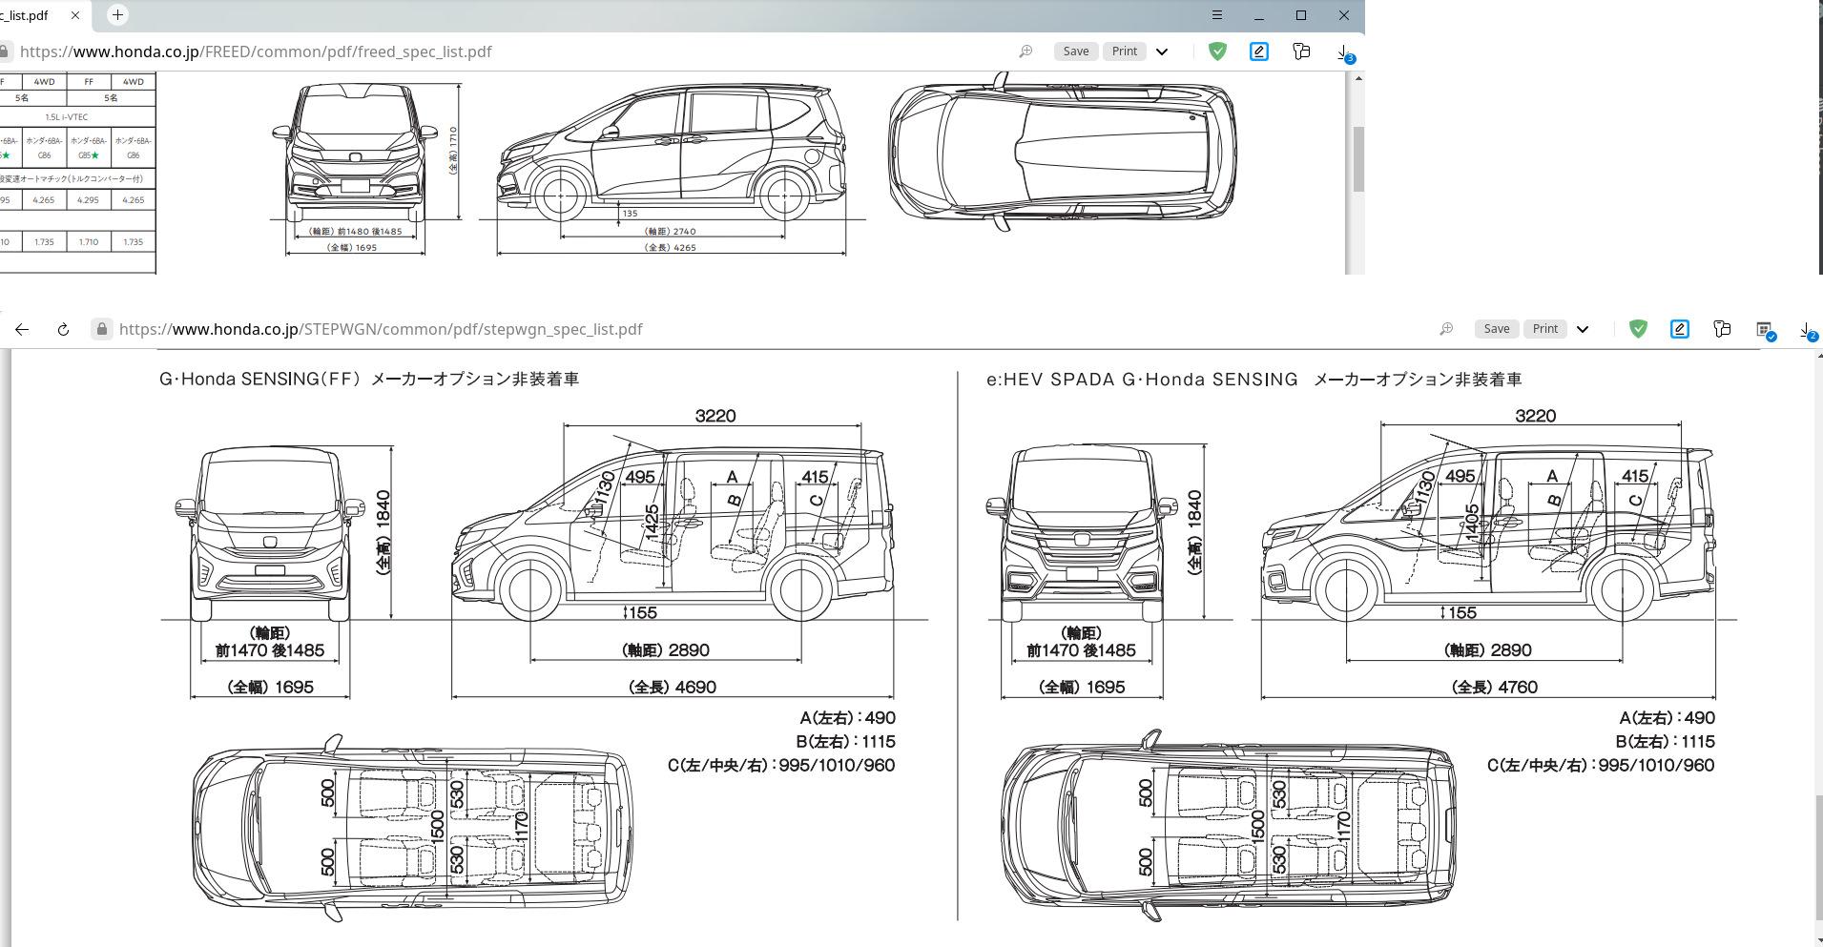Screen dimensions: 1823x947
Task: Save the STEPWGN spec PDF
Action: pyautogui.click(x=1496, y=329)
